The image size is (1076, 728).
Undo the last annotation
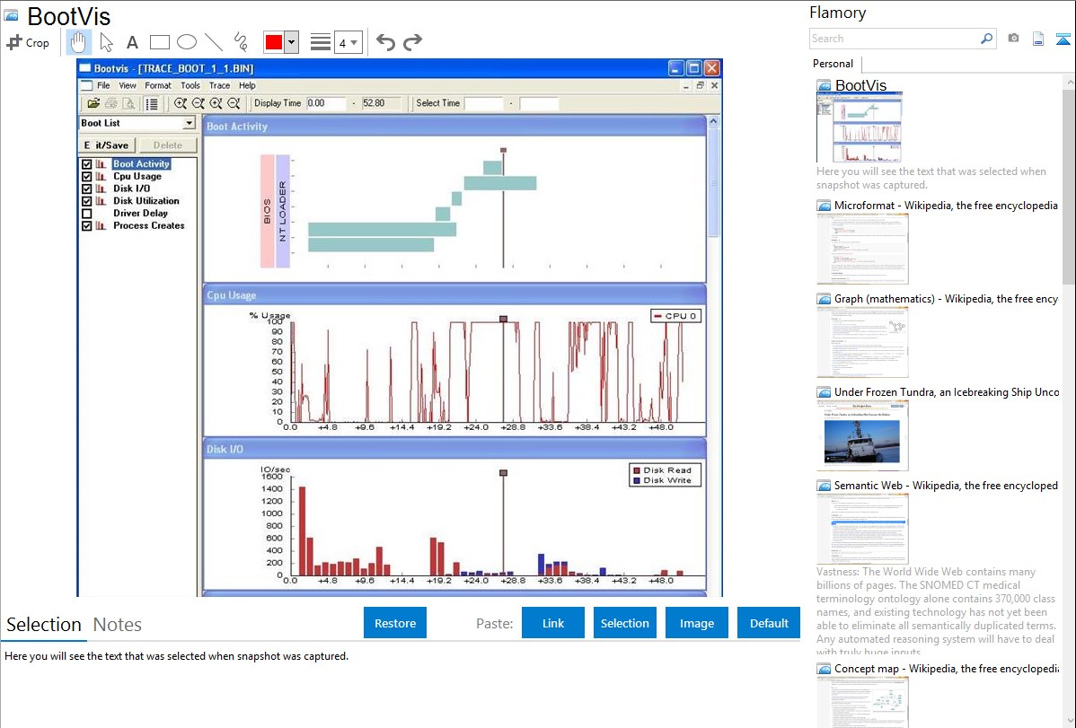coord(385,42)
